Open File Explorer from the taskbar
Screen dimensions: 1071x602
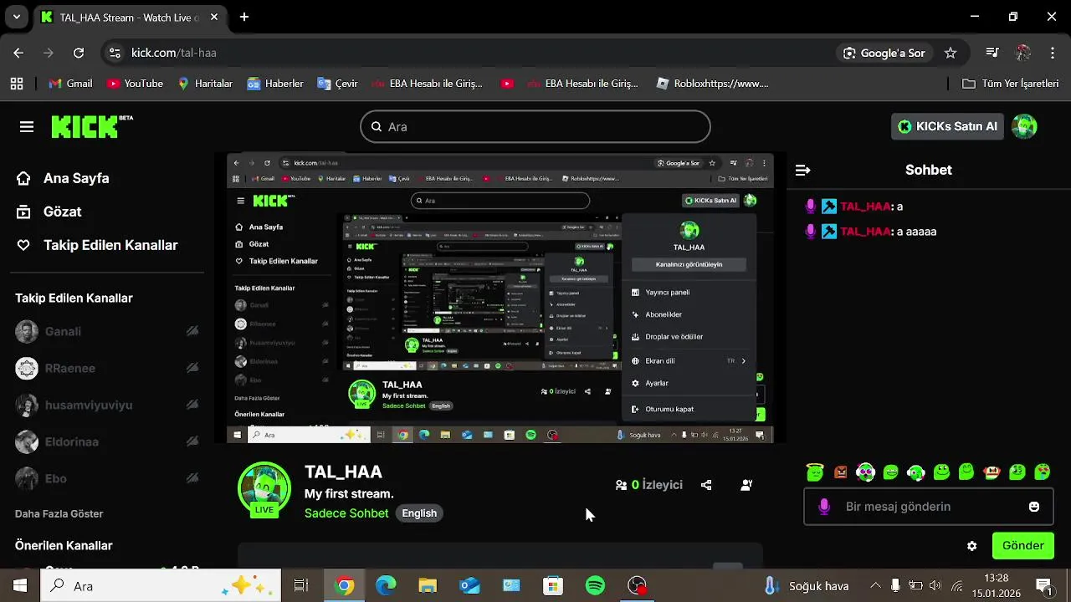(x=428, y=585)
